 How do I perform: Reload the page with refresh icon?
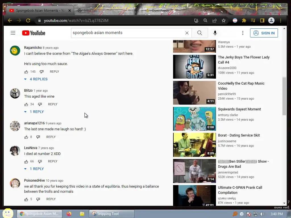pyautogui.click(x=28, y=20)
